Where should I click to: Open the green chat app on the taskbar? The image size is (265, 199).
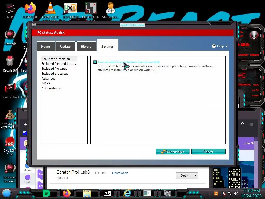47,193
